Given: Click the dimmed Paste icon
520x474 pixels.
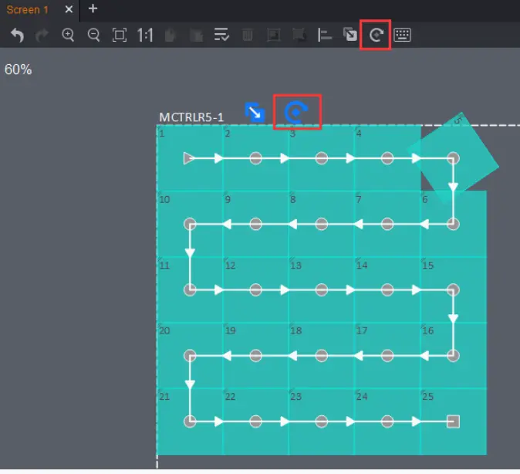Looking at the screenshot, I should tap(196, 35).
